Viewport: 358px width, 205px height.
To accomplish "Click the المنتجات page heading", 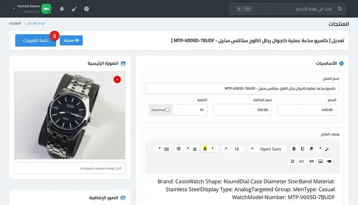I will pyautogui.click(x=338, y=24).
